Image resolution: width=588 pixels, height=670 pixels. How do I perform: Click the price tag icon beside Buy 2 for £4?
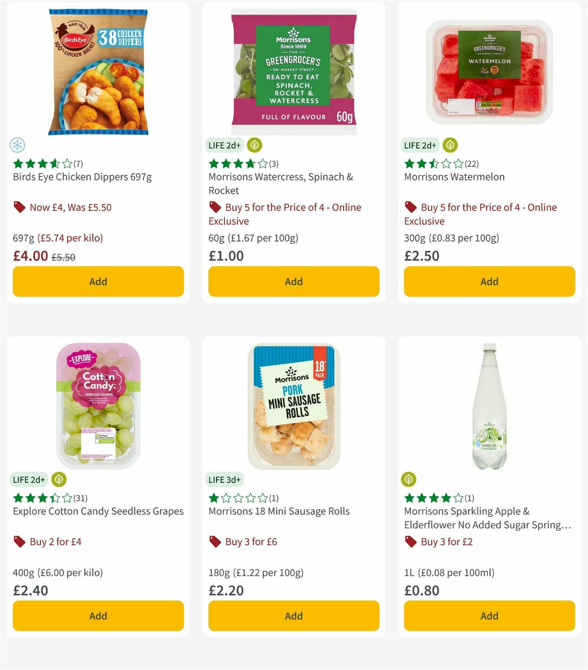(20, 542)
